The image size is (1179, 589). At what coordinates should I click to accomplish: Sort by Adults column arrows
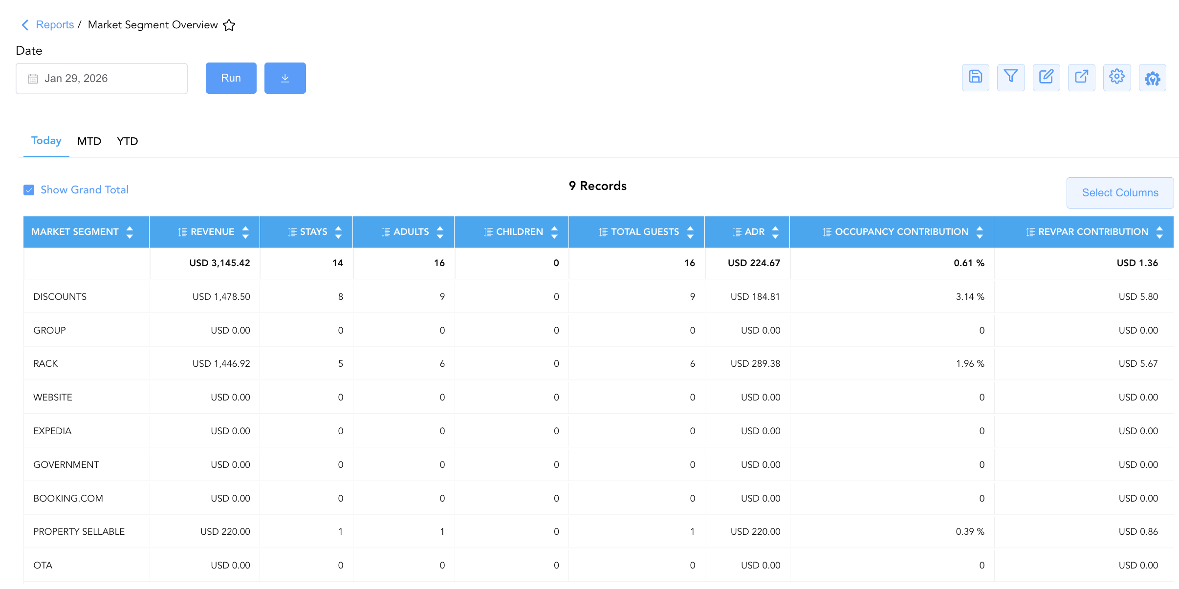pos(440,232)
